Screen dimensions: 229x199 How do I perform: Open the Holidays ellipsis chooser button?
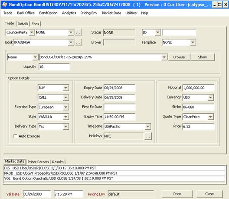click(148, 136)
